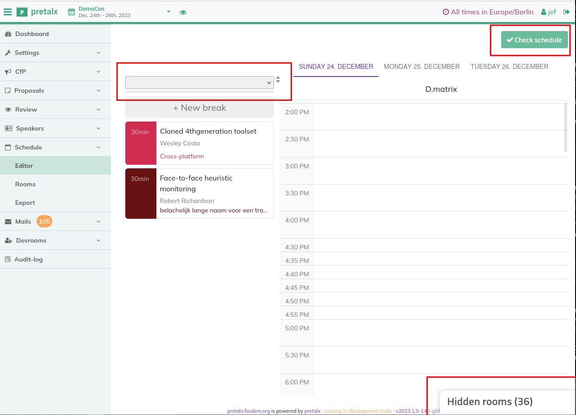
Task: Open the session filter combo box
Action: (199, 82)
